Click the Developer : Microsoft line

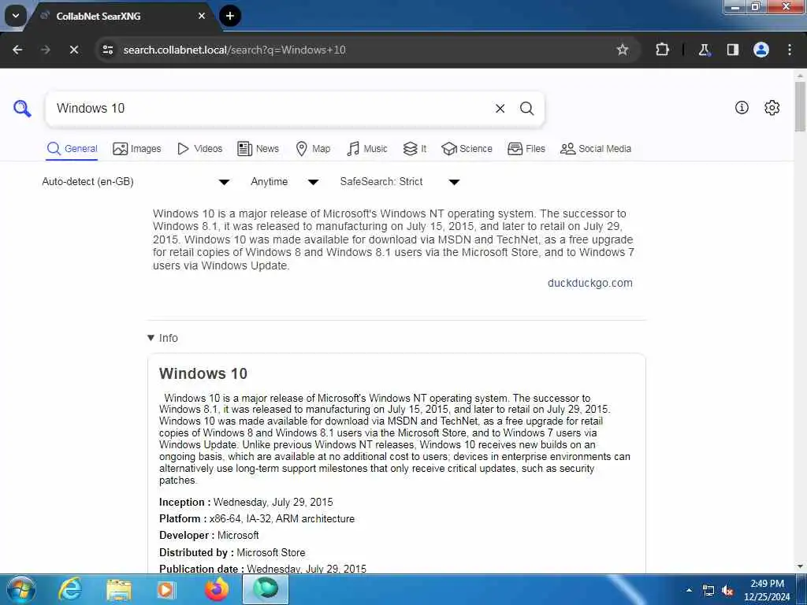coord(209,535)
